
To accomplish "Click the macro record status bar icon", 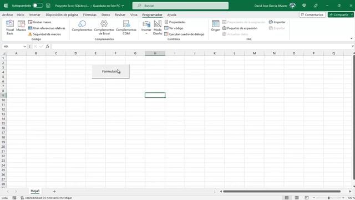I will point(14,198).
